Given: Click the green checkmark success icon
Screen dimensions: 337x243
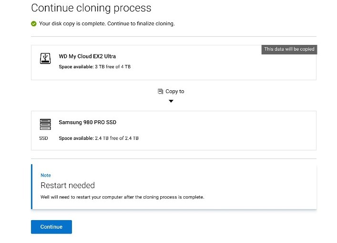Looking at the screenshot, I should 34,23.
